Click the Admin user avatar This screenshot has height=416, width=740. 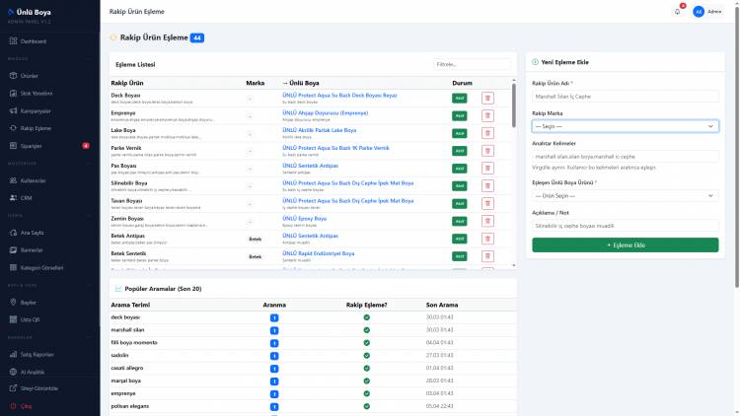pyautogui.click(x=699, y=12)
